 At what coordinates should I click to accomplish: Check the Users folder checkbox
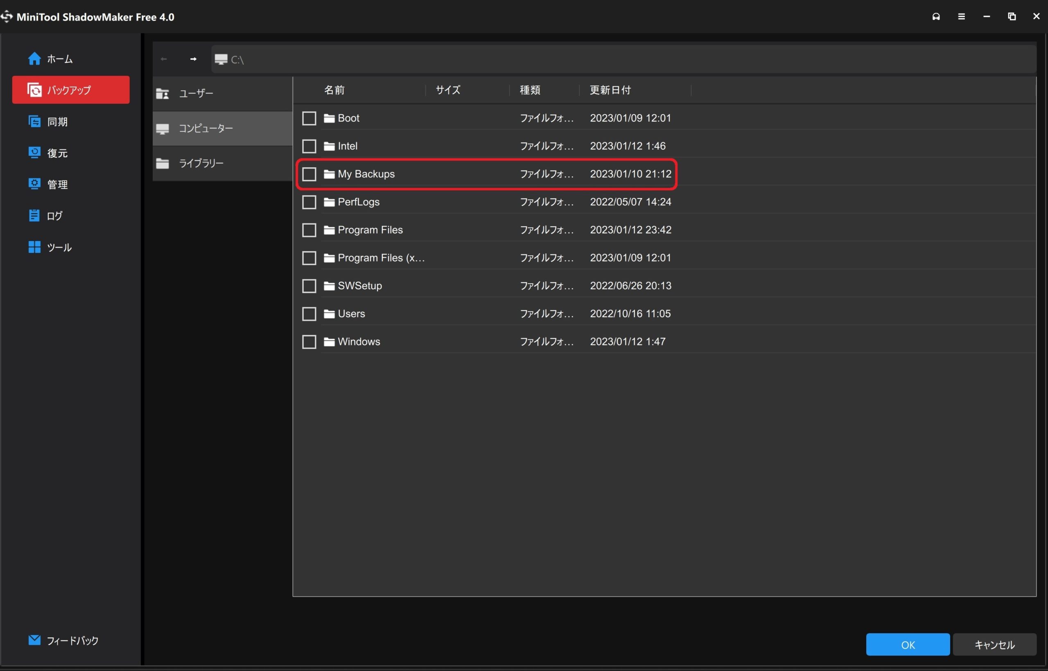point(309,314)
